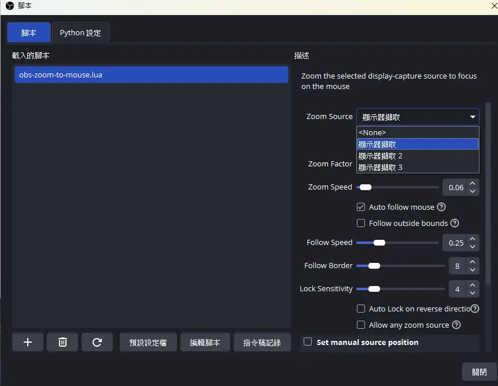Click the Follow Speed value field 0.25
This screenshot has height=386, width=498.
point(455,243)
